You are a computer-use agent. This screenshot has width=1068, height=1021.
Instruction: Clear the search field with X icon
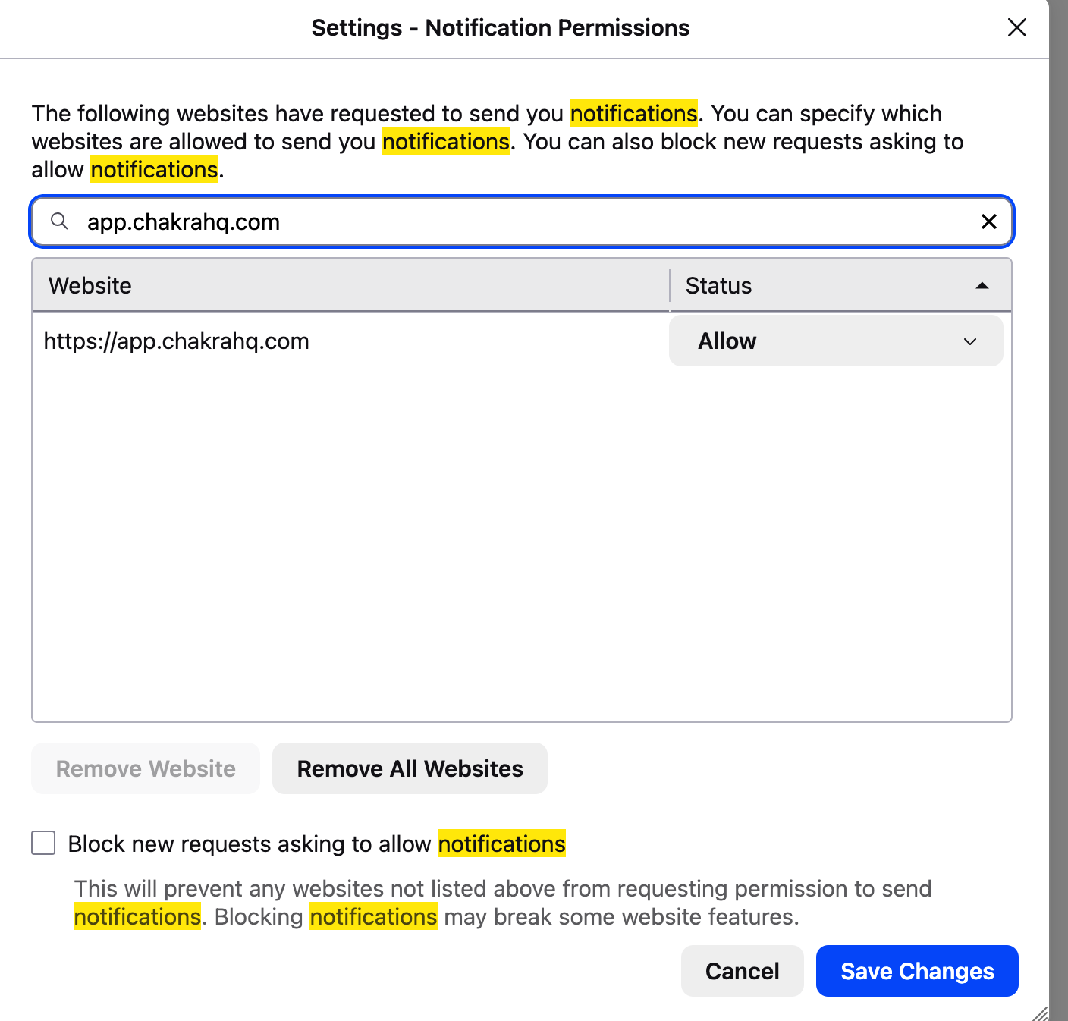coord(988,221)
